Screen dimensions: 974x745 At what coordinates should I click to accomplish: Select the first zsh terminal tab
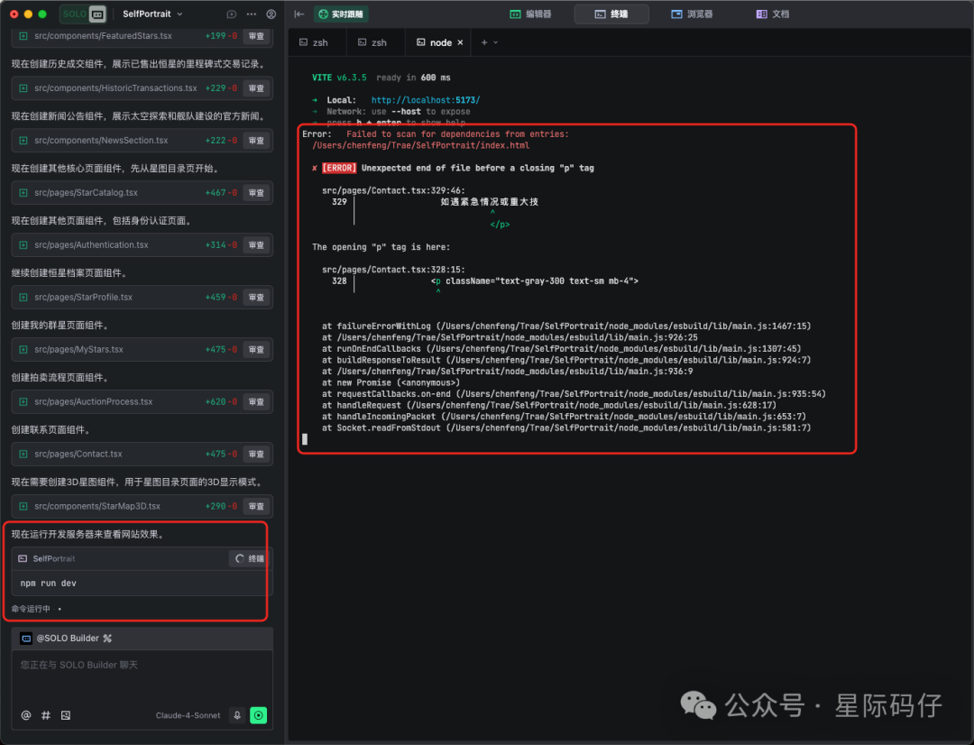tap(317, 41)
